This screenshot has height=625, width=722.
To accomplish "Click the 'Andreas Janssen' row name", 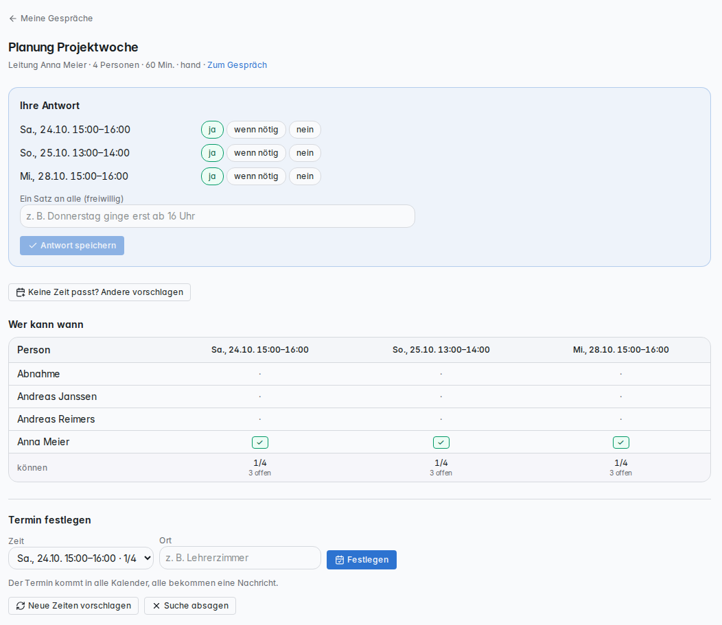I will (x=57, y=397).
